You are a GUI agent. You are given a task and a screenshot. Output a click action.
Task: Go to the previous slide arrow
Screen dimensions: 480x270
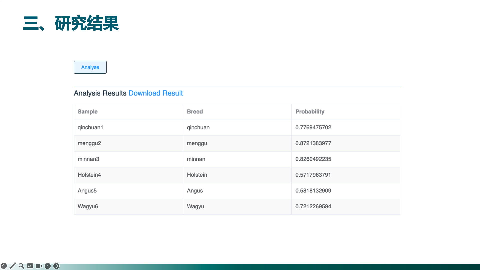tap(4, 266)
